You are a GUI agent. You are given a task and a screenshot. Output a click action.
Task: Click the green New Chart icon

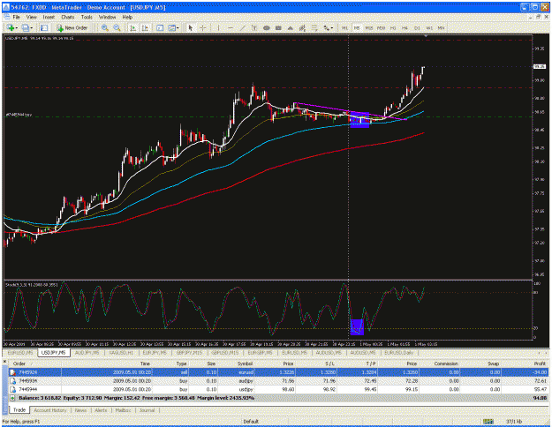pyautogui.click(x=11, y=27)
